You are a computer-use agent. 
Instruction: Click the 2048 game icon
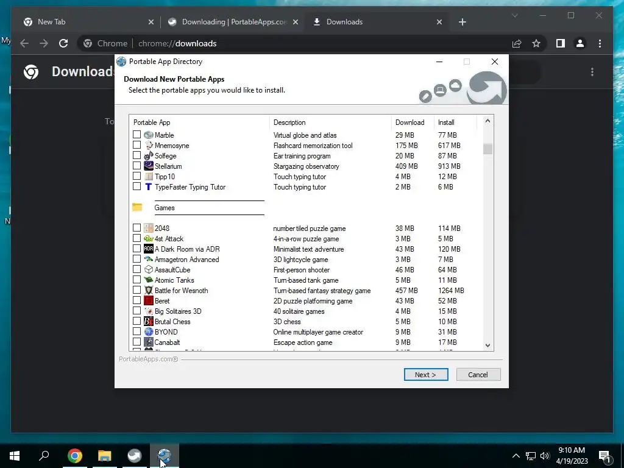149,228
